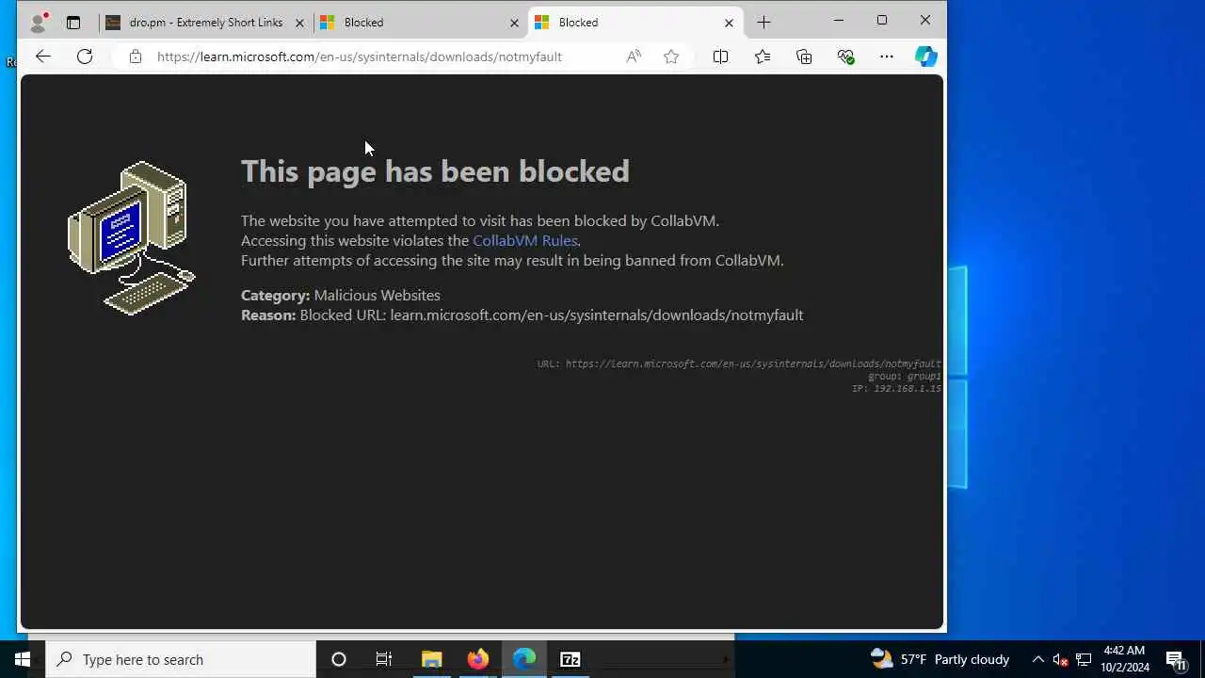Go back to previous page

(43, 56)
